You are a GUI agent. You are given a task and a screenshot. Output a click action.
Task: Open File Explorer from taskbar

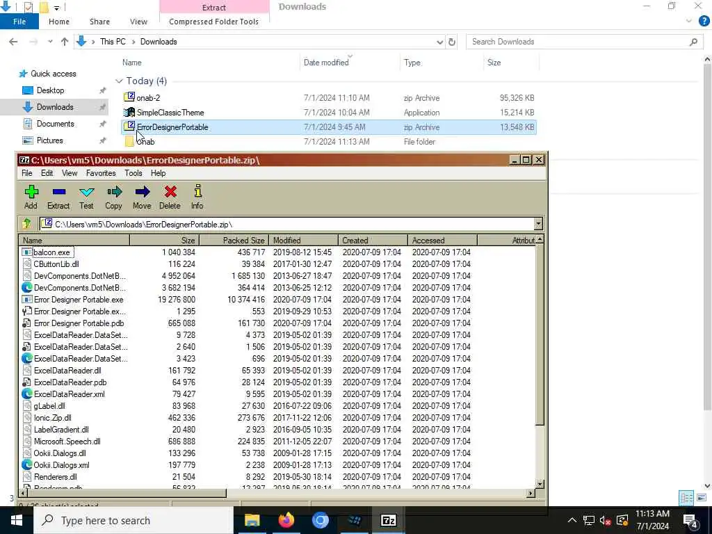pyautogui.click(x=252, y=520)
